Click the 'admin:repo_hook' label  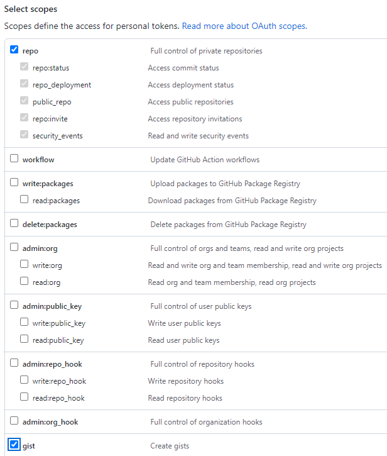pos(52,364)
